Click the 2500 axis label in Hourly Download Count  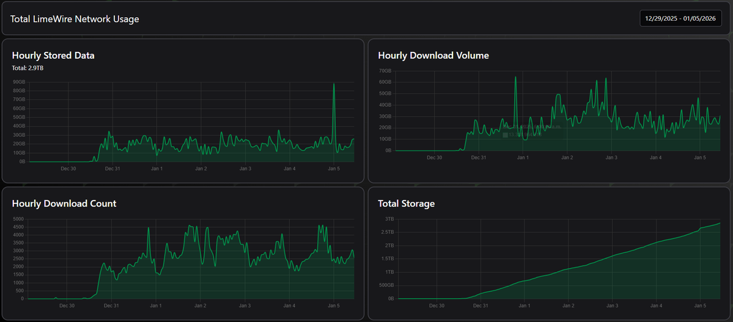(18, 258)
